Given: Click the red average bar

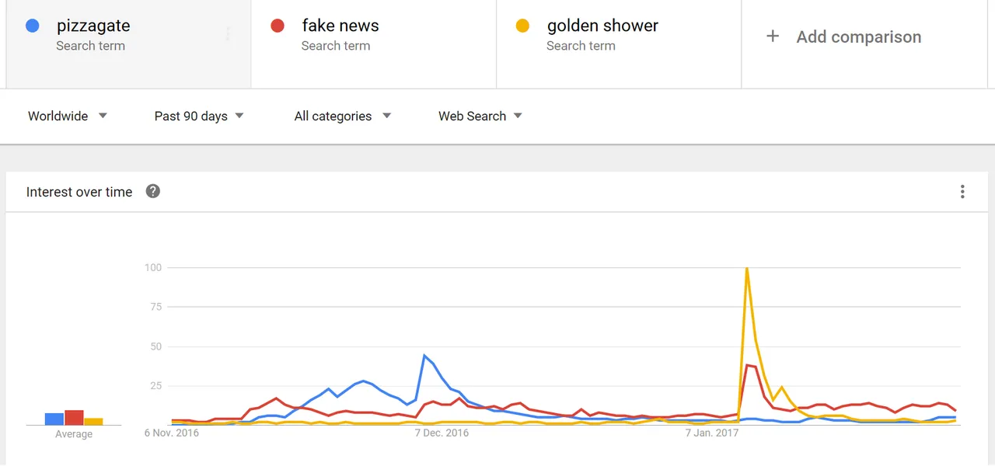Looking at the screenshot, I should [74, 418].
